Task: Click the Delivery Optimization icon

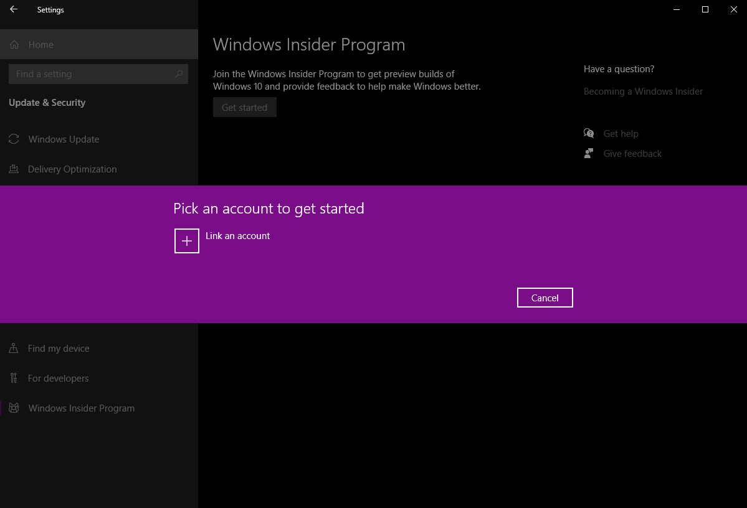Action: coord(14,169)
